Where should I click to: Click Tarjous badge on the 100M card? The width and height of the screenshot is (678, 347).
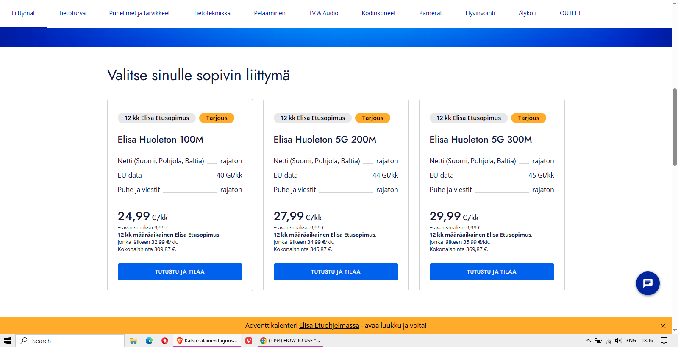coord(217,118)
